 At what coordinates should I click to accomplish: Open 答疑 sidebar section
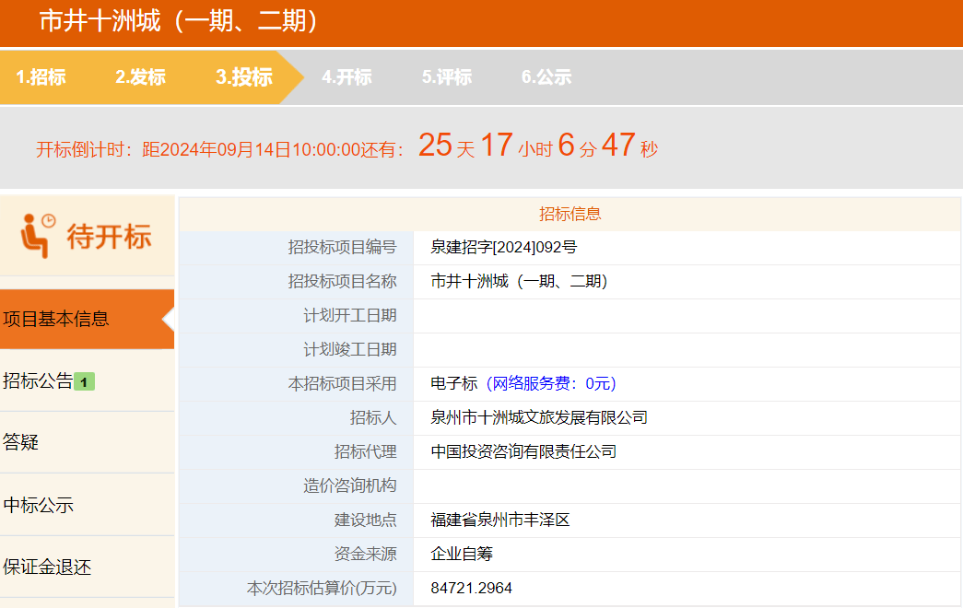coord(21,442)
